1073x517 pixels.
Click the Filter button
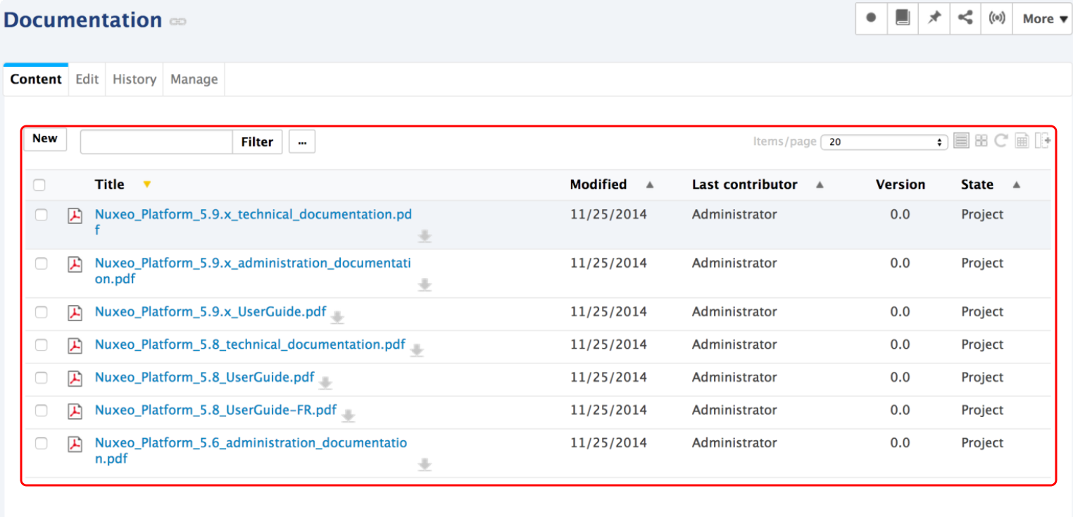tap(257, 142)
